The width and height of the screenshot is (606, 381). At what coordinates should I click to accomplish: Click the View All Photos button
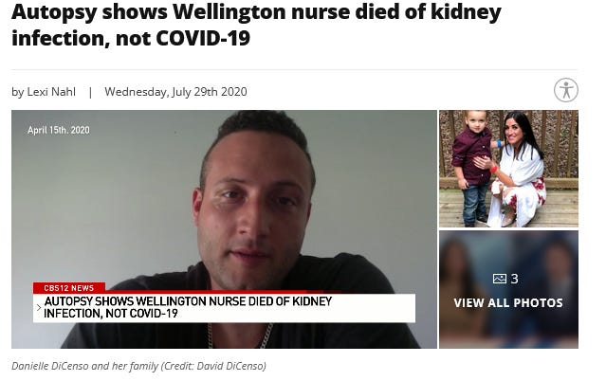pyautogui.click(x=508, y=302)
